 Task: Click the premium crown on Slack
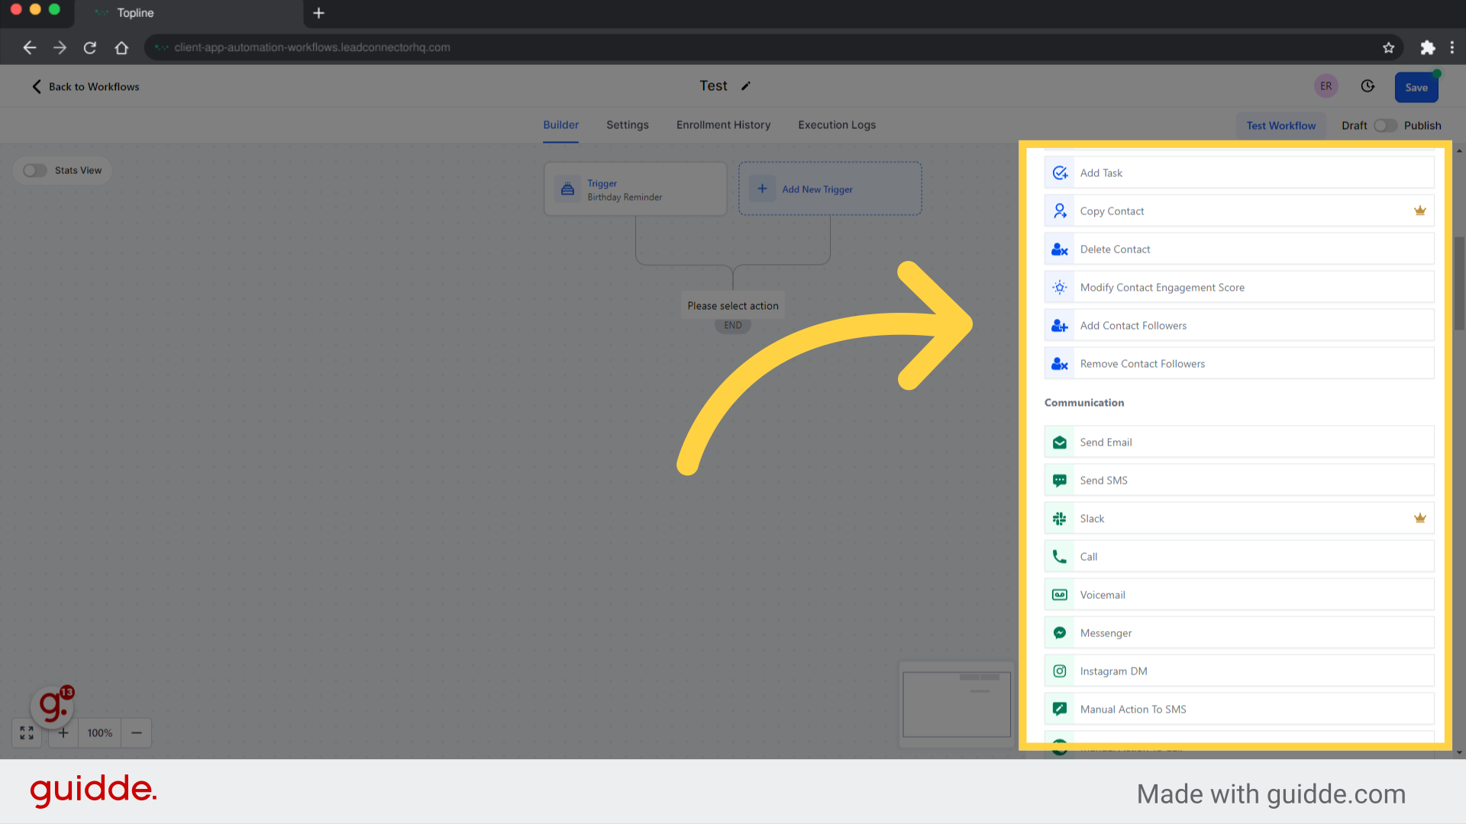tap(1420, 518)
